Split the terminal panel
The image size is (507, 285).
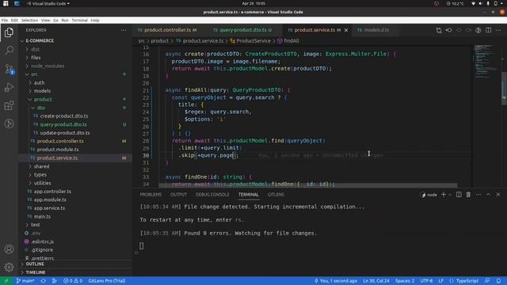pyautogui.click(x=459, y=195)
